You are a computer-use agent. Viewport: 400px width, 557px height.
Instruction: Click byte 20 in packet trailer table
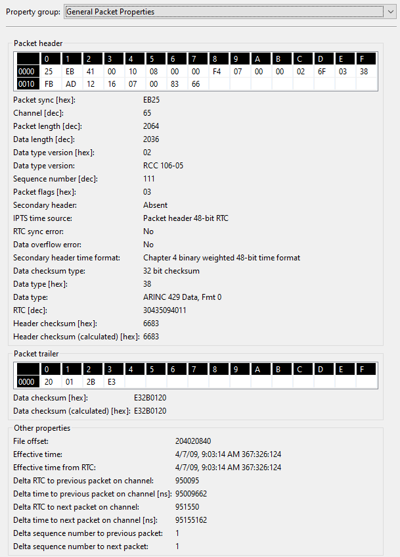(x=49, y=381)
